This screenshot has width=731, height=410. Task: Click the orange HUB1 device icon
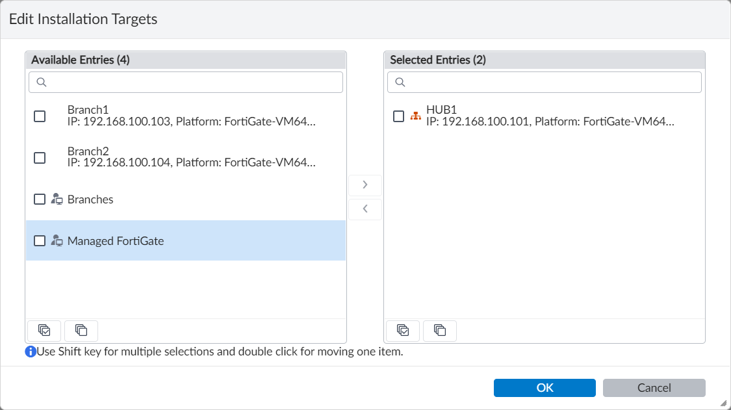point(416,116)
